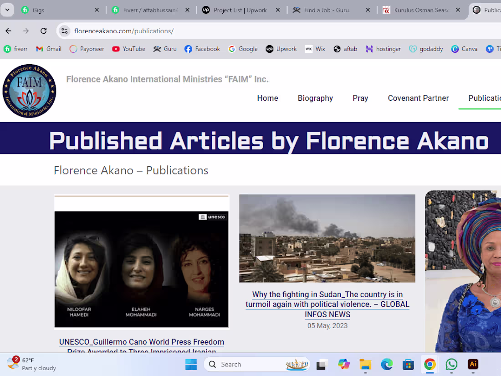Click the browser back arrow
The width and height of the screenshot is (501, 376).
click(x=8, y=31)
